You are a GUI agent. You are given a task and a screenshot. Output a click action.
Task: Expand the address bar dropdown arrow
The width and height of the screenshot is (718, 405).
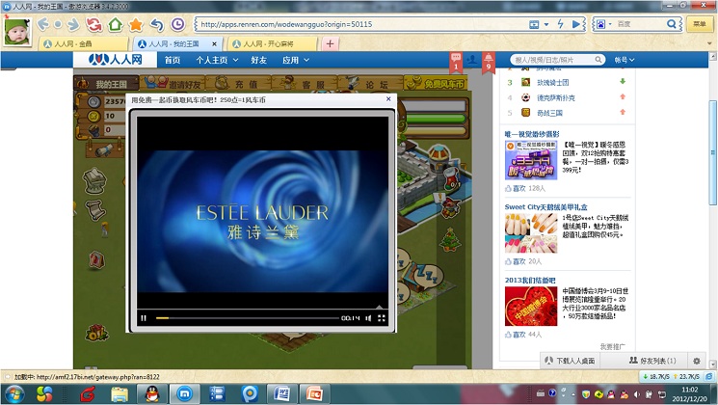tap(546, 24)
